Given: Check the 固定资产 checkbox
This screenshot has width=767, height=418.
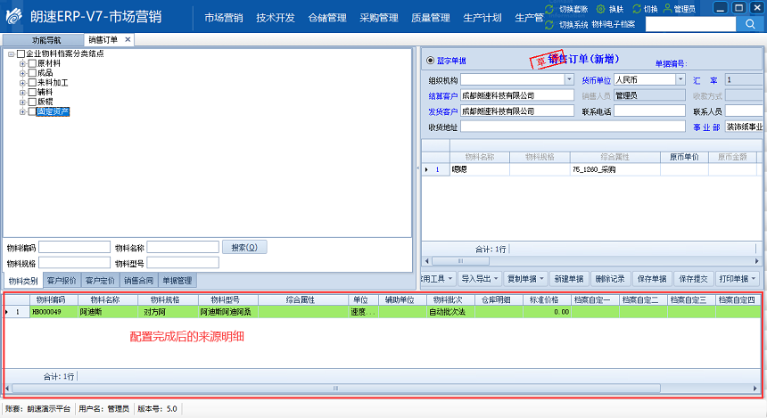Looking at the screenshot, I should tap(32, 111).
